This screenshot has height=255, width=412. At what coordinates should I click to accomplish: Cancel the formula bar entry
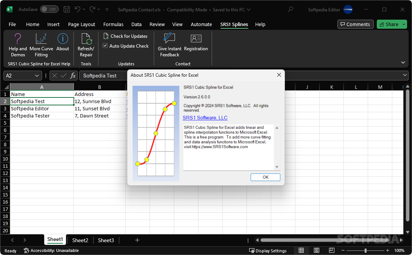click(55, 76)
